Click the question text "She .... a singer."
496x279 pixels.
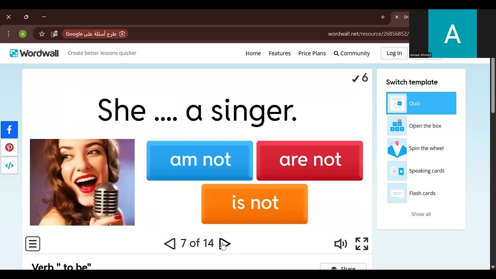pyautogui.click(x=197, y=111)
